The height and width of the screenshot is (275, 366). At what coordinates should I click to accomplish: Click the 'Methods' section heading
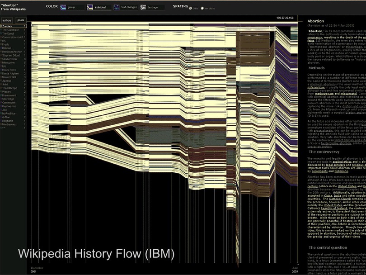316,68
